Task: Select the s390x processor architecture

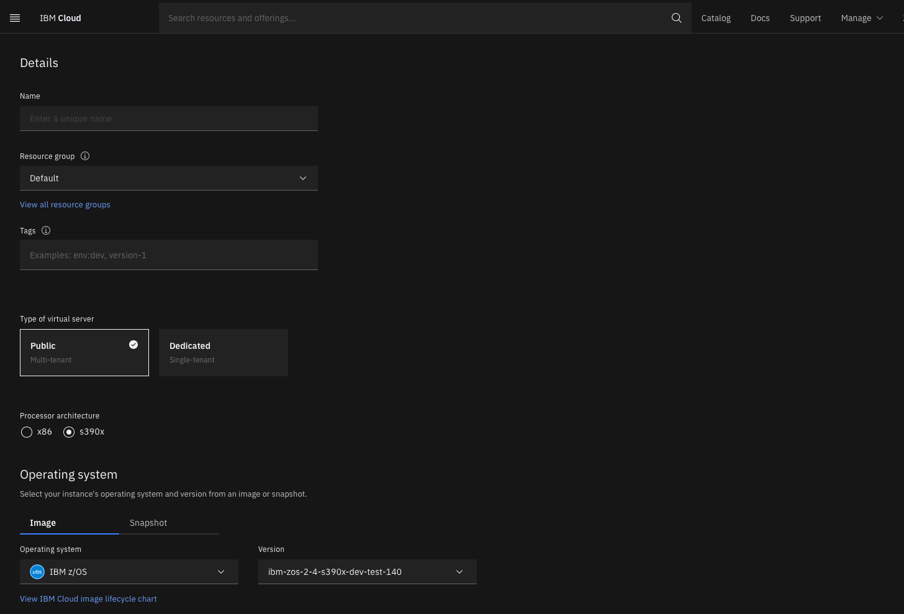Action: pos(69,432)
